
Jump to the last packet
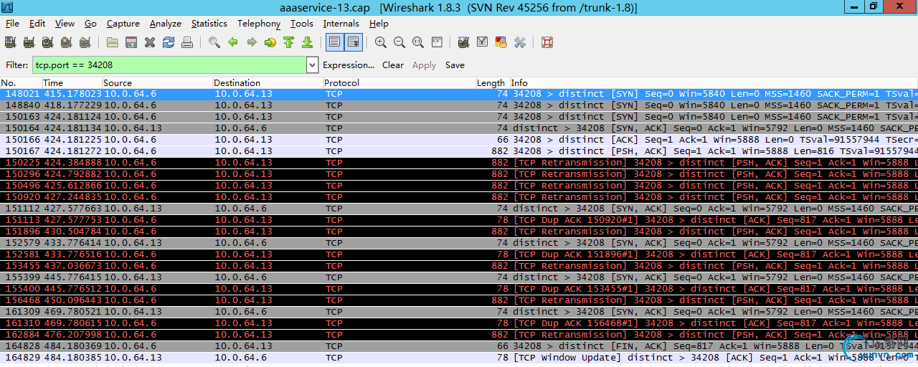click(307, 42)
